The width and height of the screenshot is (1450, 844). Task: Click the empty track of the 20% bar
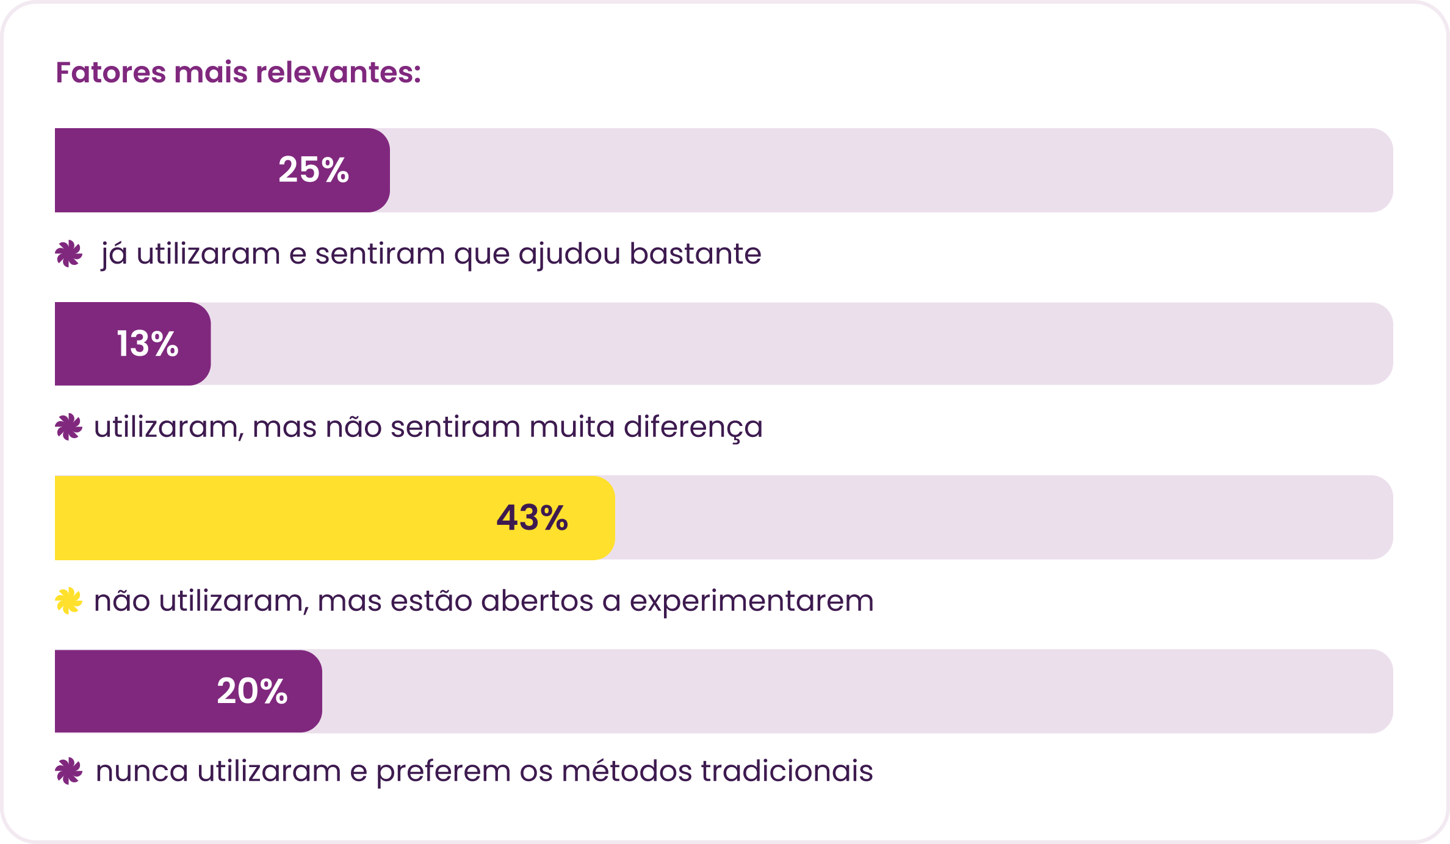[x=857, y=691]
